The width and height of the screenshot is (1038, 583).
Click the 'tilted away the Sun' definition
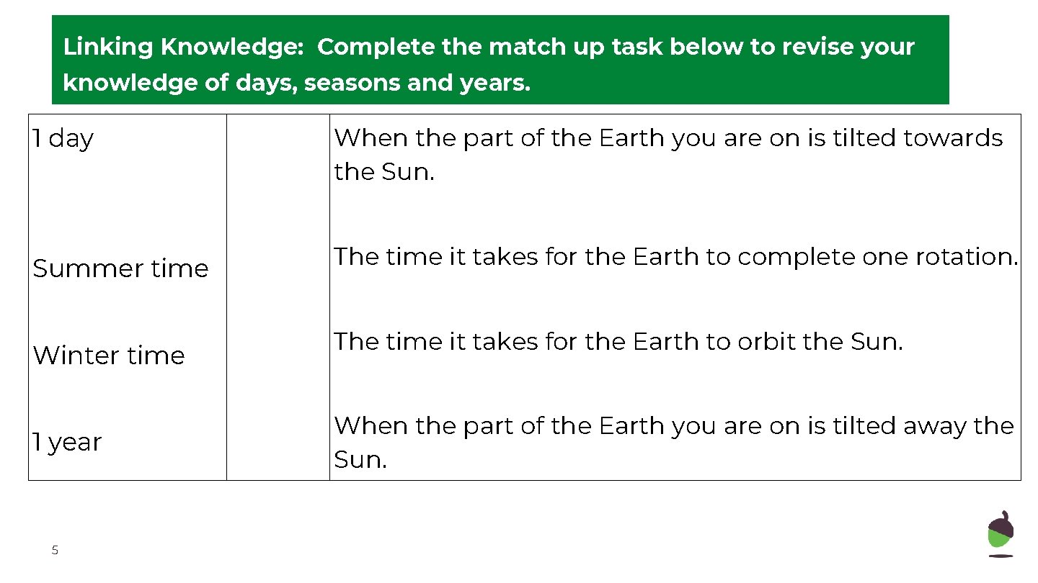click(673, 442)
